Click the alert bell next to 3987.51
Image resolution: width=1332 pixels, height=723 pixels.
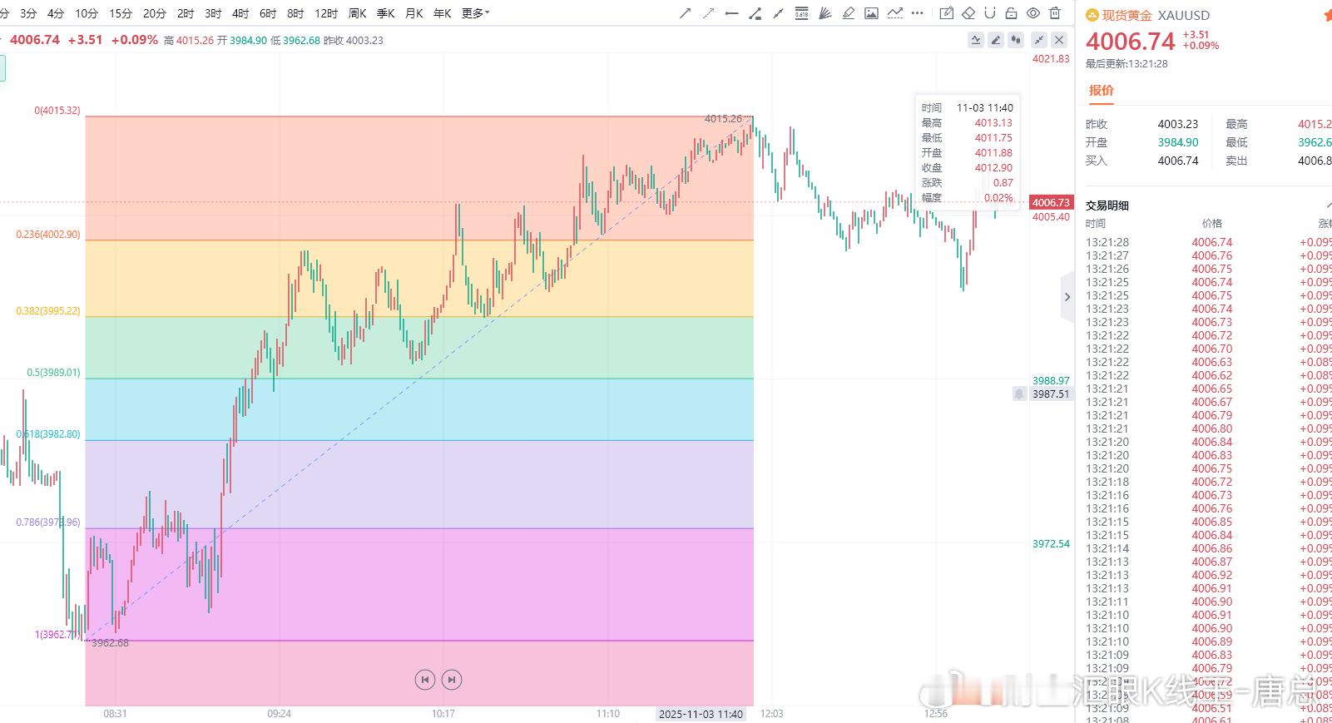point(1019,394)
